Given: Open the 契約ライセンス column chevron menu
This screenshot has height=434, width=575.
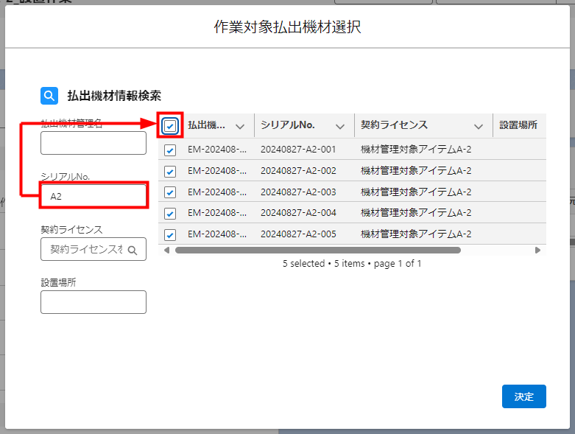Looking at the screenshot, I should coord(479,126).
